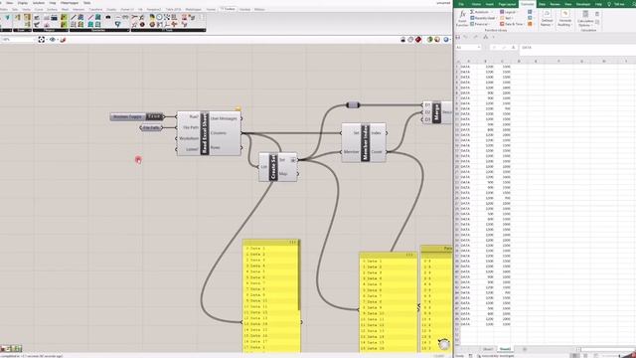Click the Redo icon in Excel quick access toolbar

coord(475,37)
